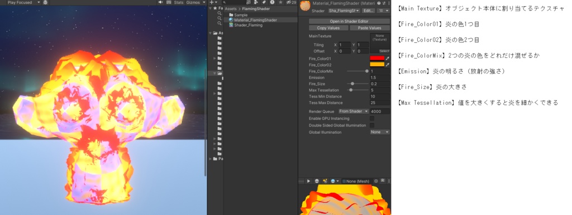The width and height of the screenshot is (572, 215).
Task: Collapse the Assets tree root
Action: pos(211,33)
